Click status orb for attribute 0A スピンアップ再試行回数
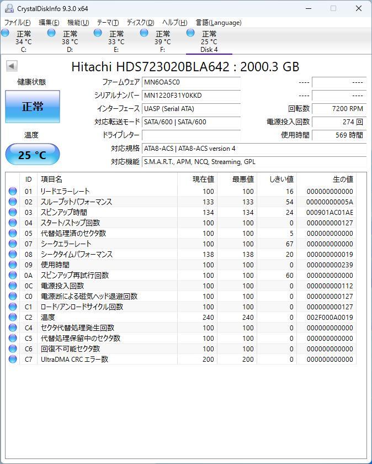 point(13,275)
